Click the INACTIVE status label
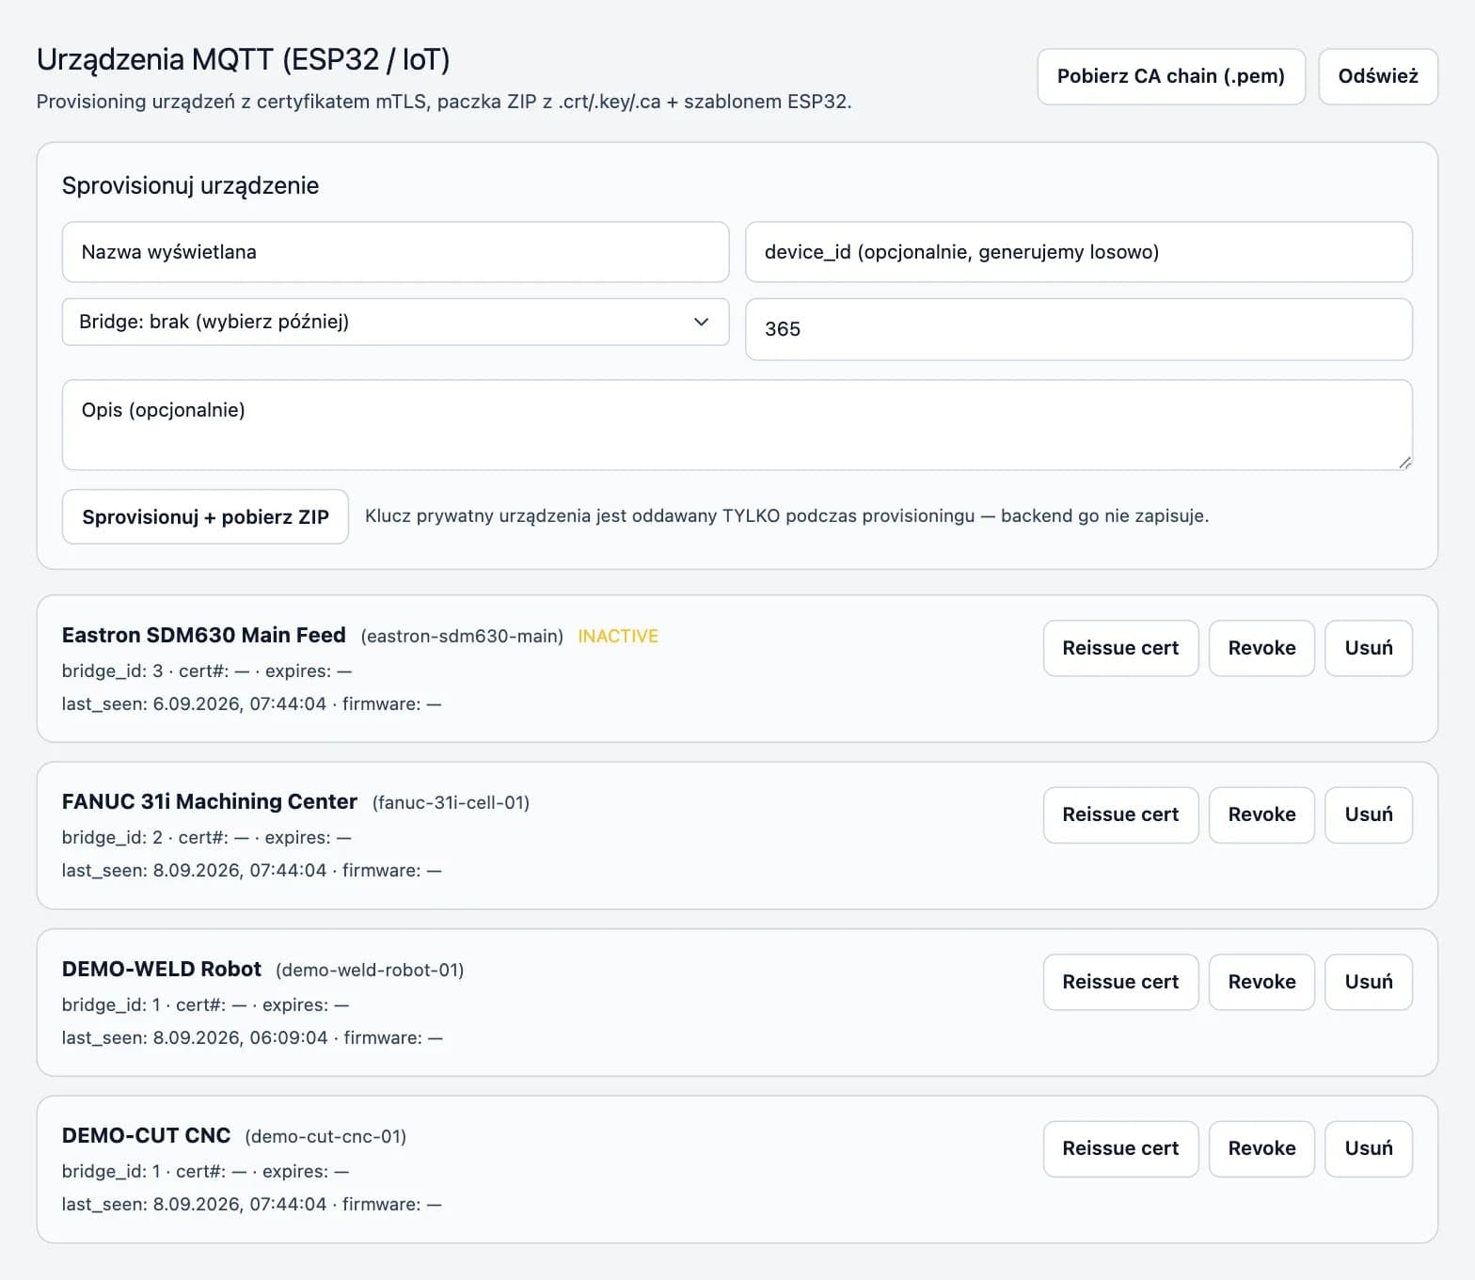This screenshot has width=1475, height=1280. (x=618, y=637)
